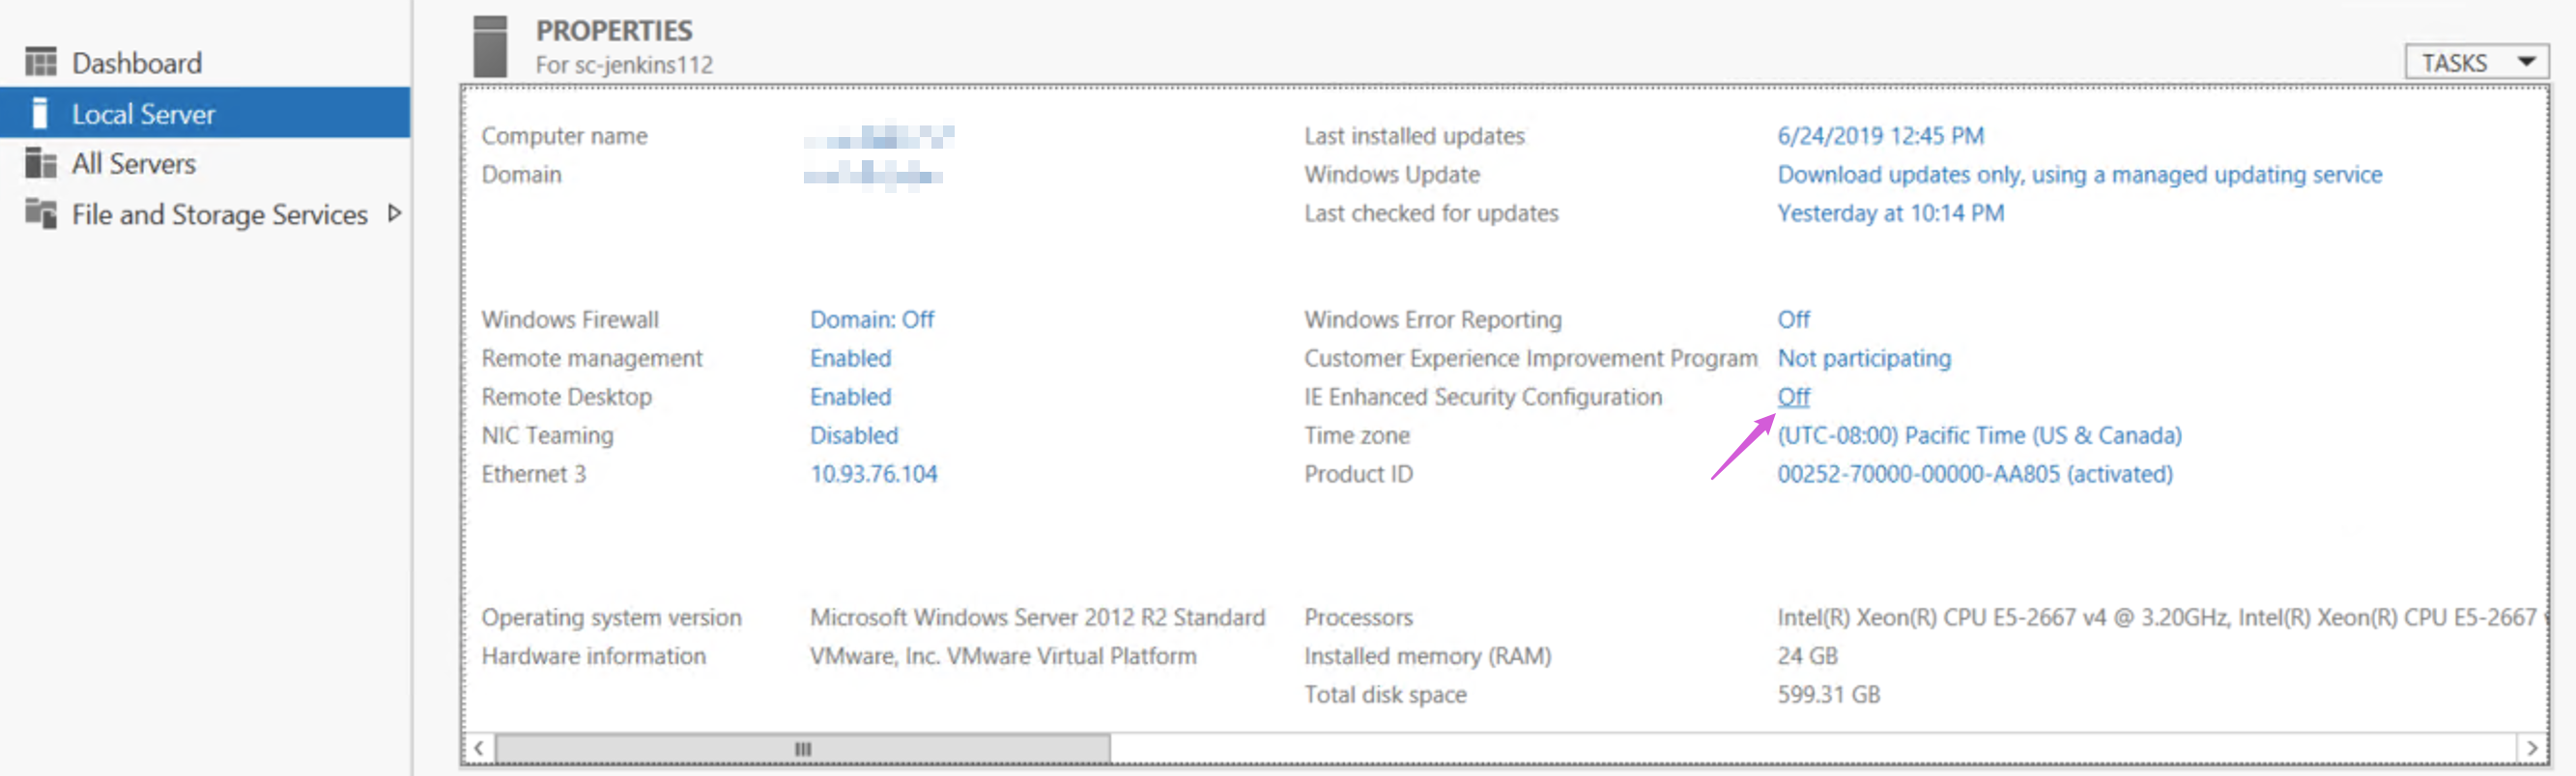Image resolution: width=2576 pixels, height=776 pixels.
Task: Click the All Servers icon
Action: pyautogui.click(x=41, y=163)
